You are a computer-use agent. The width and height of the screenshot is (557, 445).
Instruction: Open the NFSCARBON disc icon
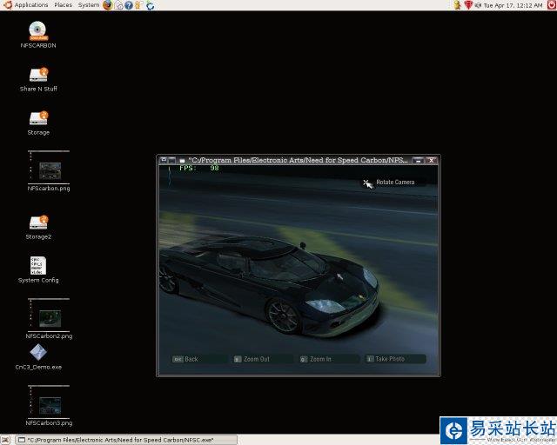coord(37,31)
